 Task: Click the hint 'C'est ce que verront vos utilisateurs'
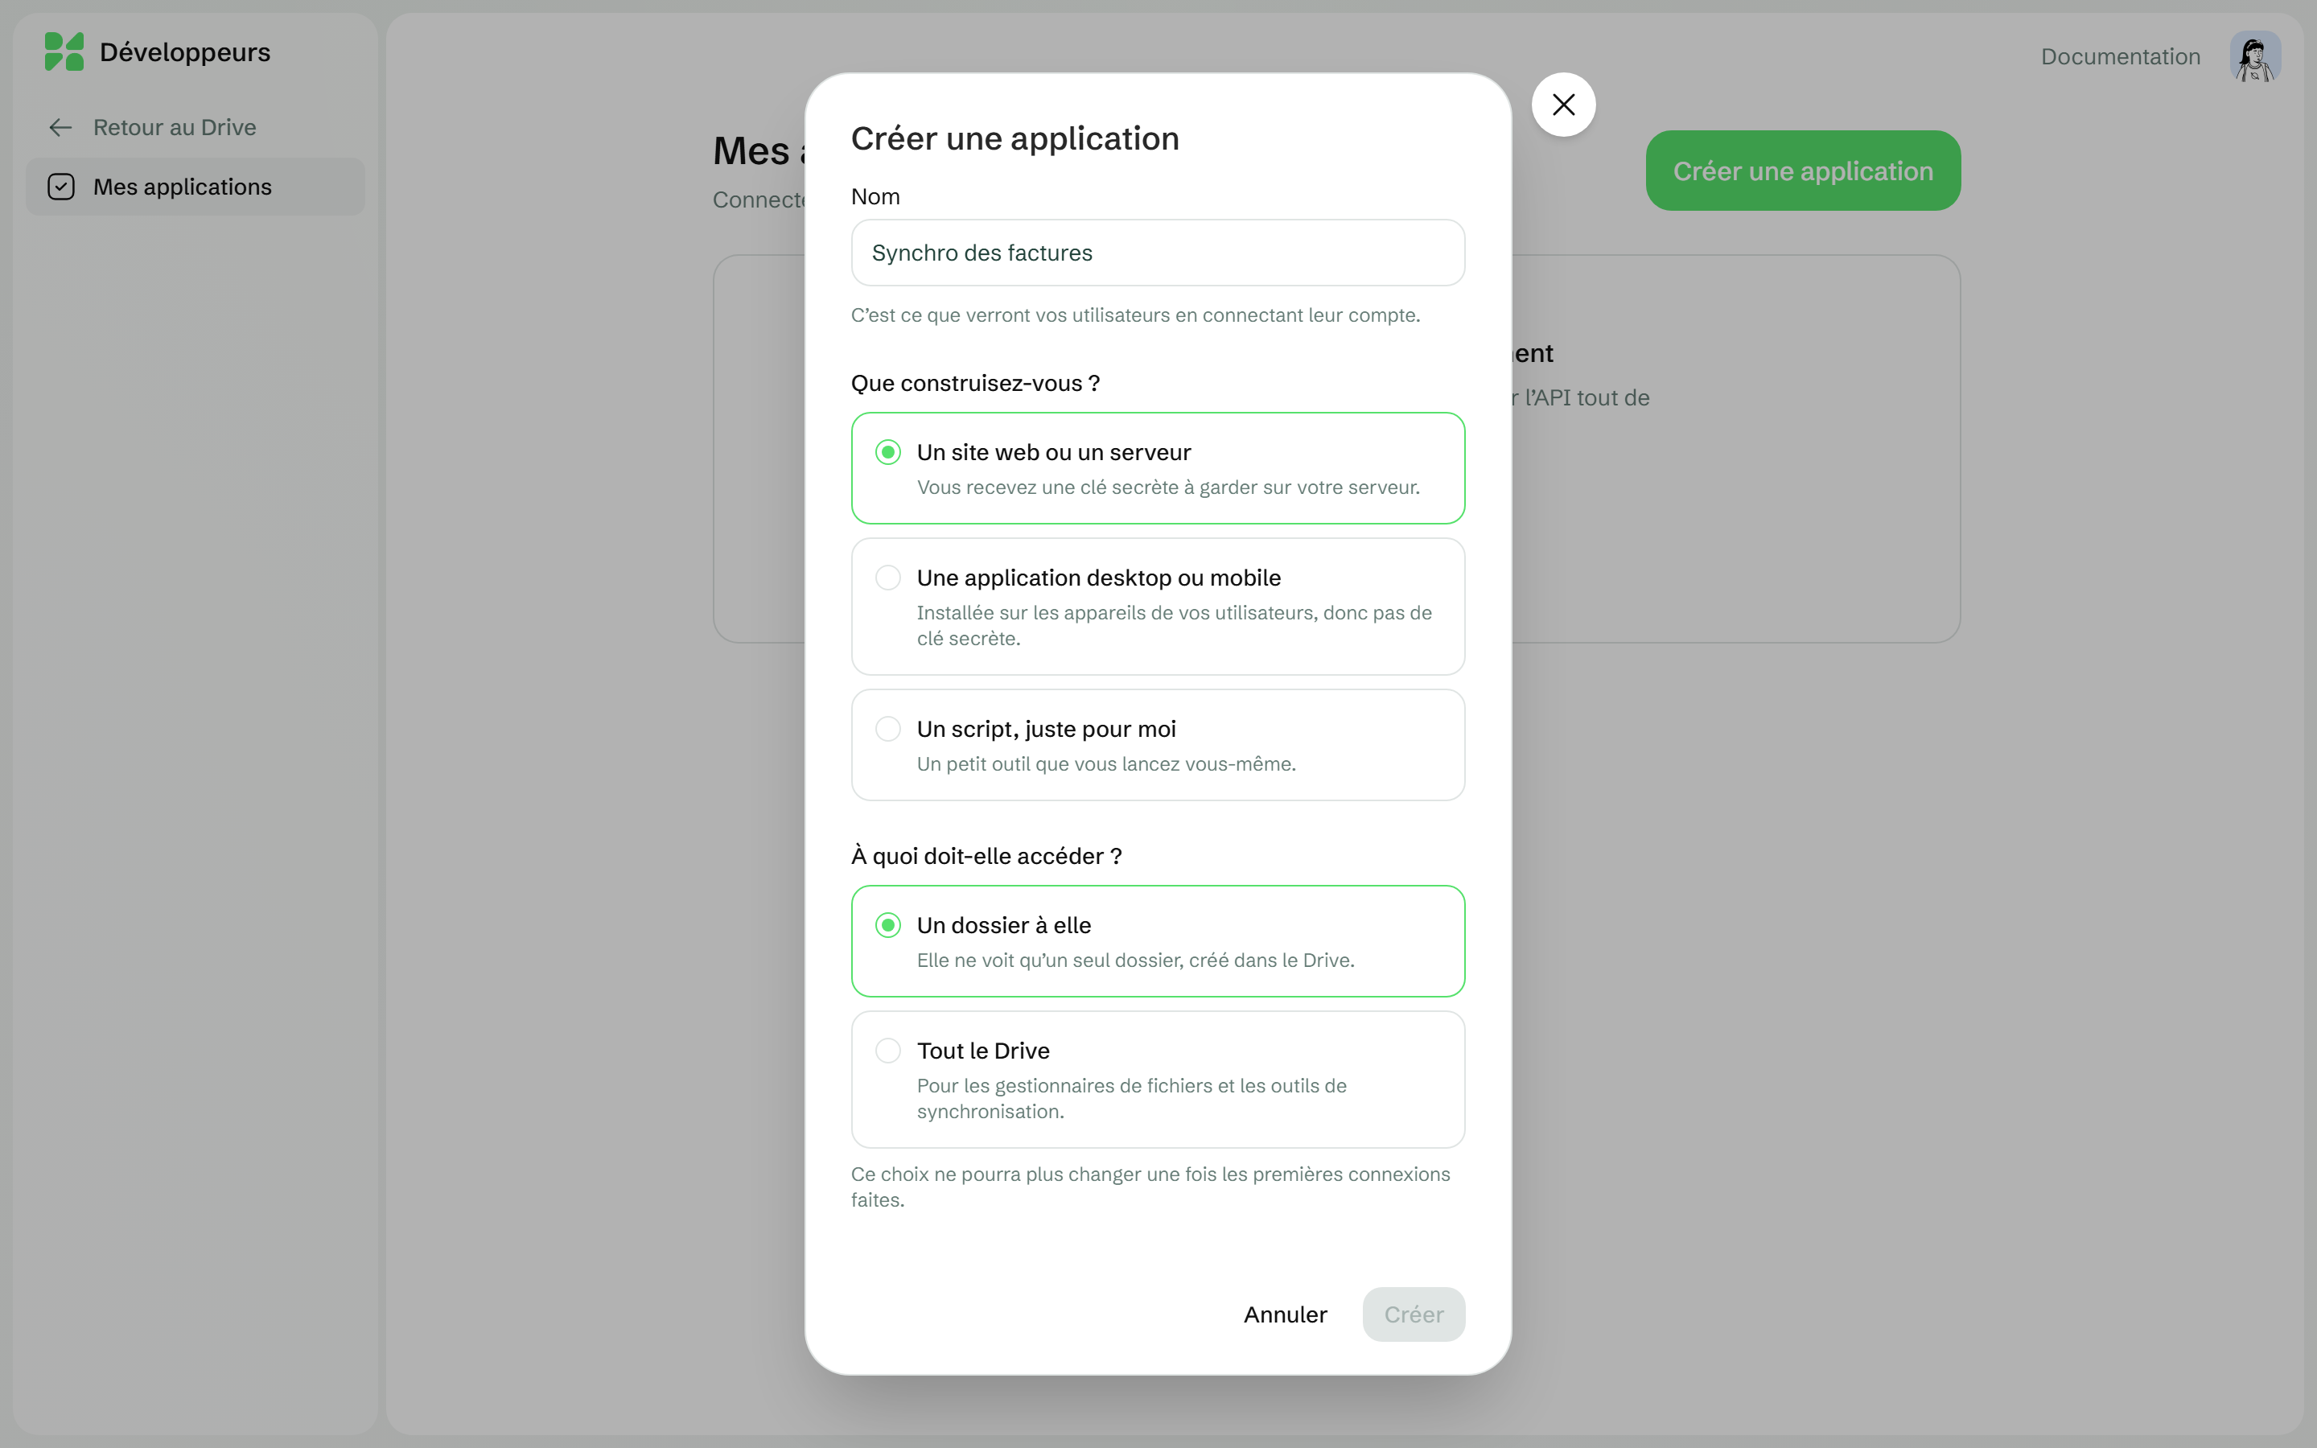(1134, 315)
